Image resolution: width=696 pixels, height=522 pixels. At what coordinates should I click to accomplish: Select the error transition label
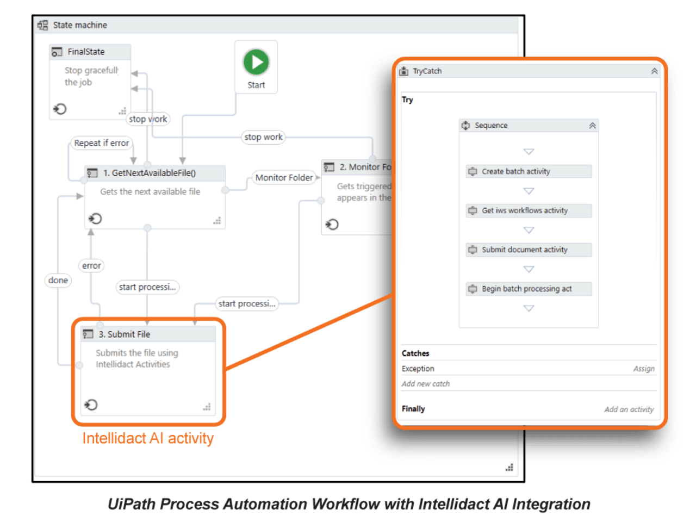click(91, 265)
